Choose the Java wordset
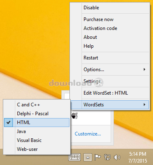The width and height of the screenshot is (153, 165). (37, 131)
